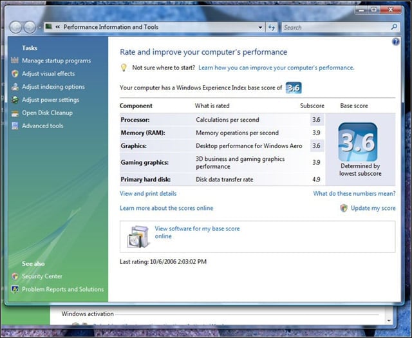The image size is (412, 338).
Task: Open Problem Reports and Solutions link
Action: [63, 289]
